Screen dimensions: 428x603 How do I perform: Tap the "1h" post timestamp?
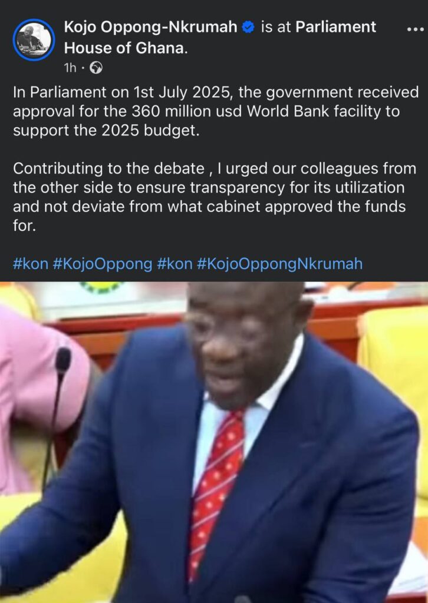[x=70, y=68]
